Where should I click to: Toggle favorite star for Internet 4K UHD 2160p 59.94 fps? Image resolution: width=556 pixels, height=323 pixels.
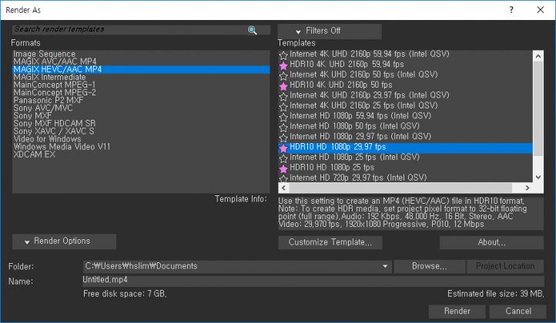283,55
